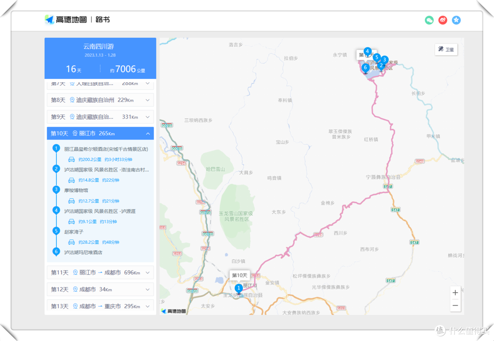The image size is (494, 341).
Task: Click 约7006公里 total distance
Action: (128, 69)
